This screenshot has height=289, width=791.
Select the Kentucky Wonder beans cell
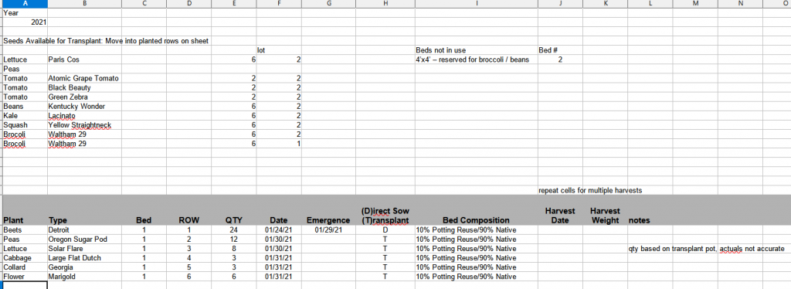point(84,107)
